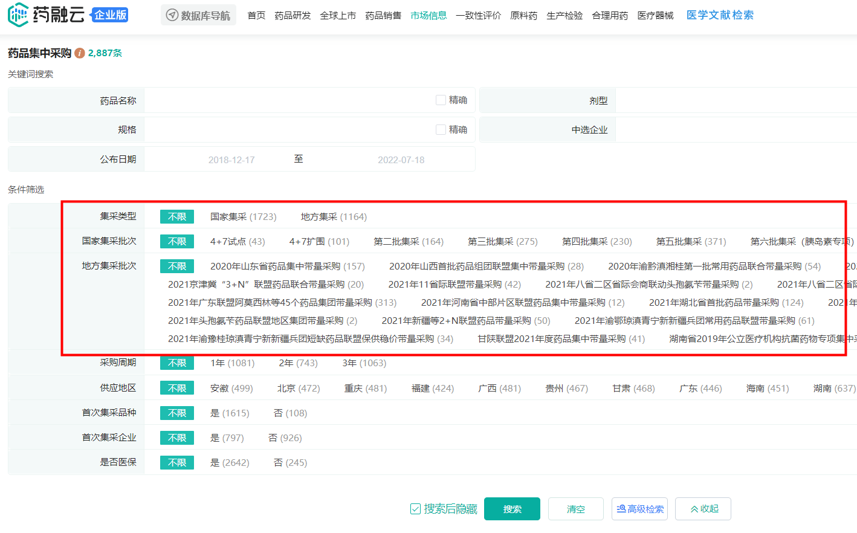This screenshot has width=857, height=533.
Task: Toggle the 精确 checkbox for 规格
Action: [441, 129]
